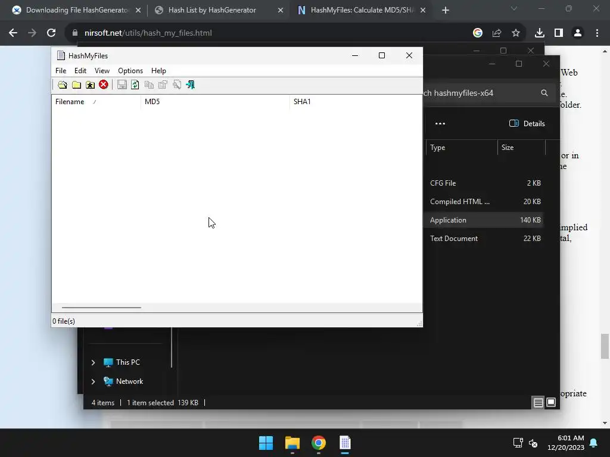Click the Google icon in address bar
The image size is (610, 457).
click(478, 33)
